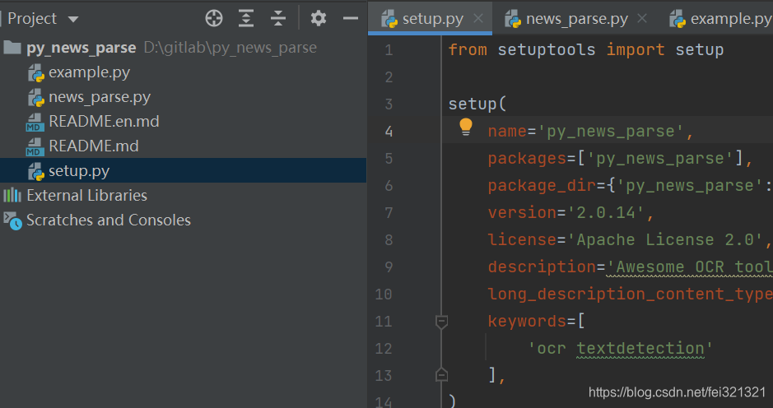This screenshot has height=408, width=773.
Task: Click the description='Awesome OCR tool' text
Action: click(630, 267)
